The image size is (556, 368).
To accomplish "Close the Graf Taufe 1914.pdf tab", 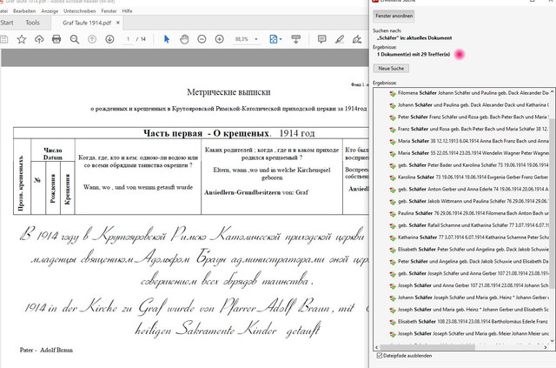I will tap(118, 23).
